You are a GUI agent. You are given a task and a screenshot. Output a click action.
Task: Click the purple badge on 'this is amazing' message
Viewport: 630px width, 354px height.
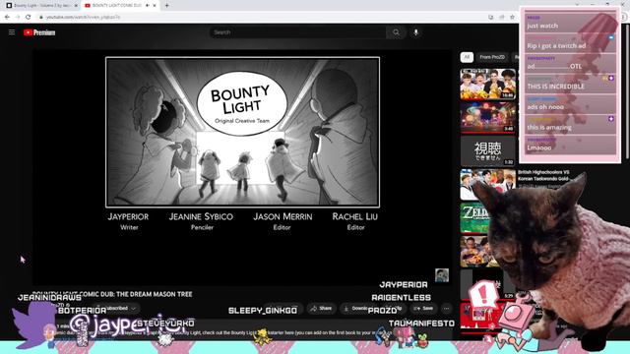pos(611,119)
